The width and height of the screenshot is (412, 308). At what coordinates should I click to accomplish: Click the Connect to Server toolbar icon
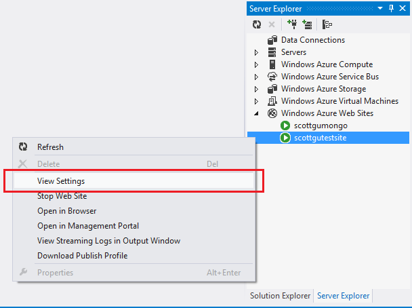coord(307,24)
